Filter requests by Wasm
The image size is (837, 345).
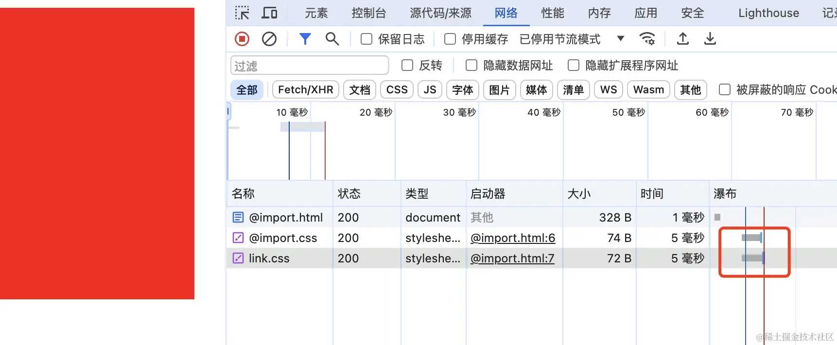(649, 90)
